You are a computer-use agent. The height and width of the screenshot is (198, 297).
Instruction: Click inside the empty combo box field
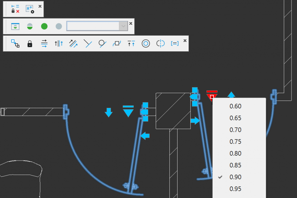(x=93, y=26)
